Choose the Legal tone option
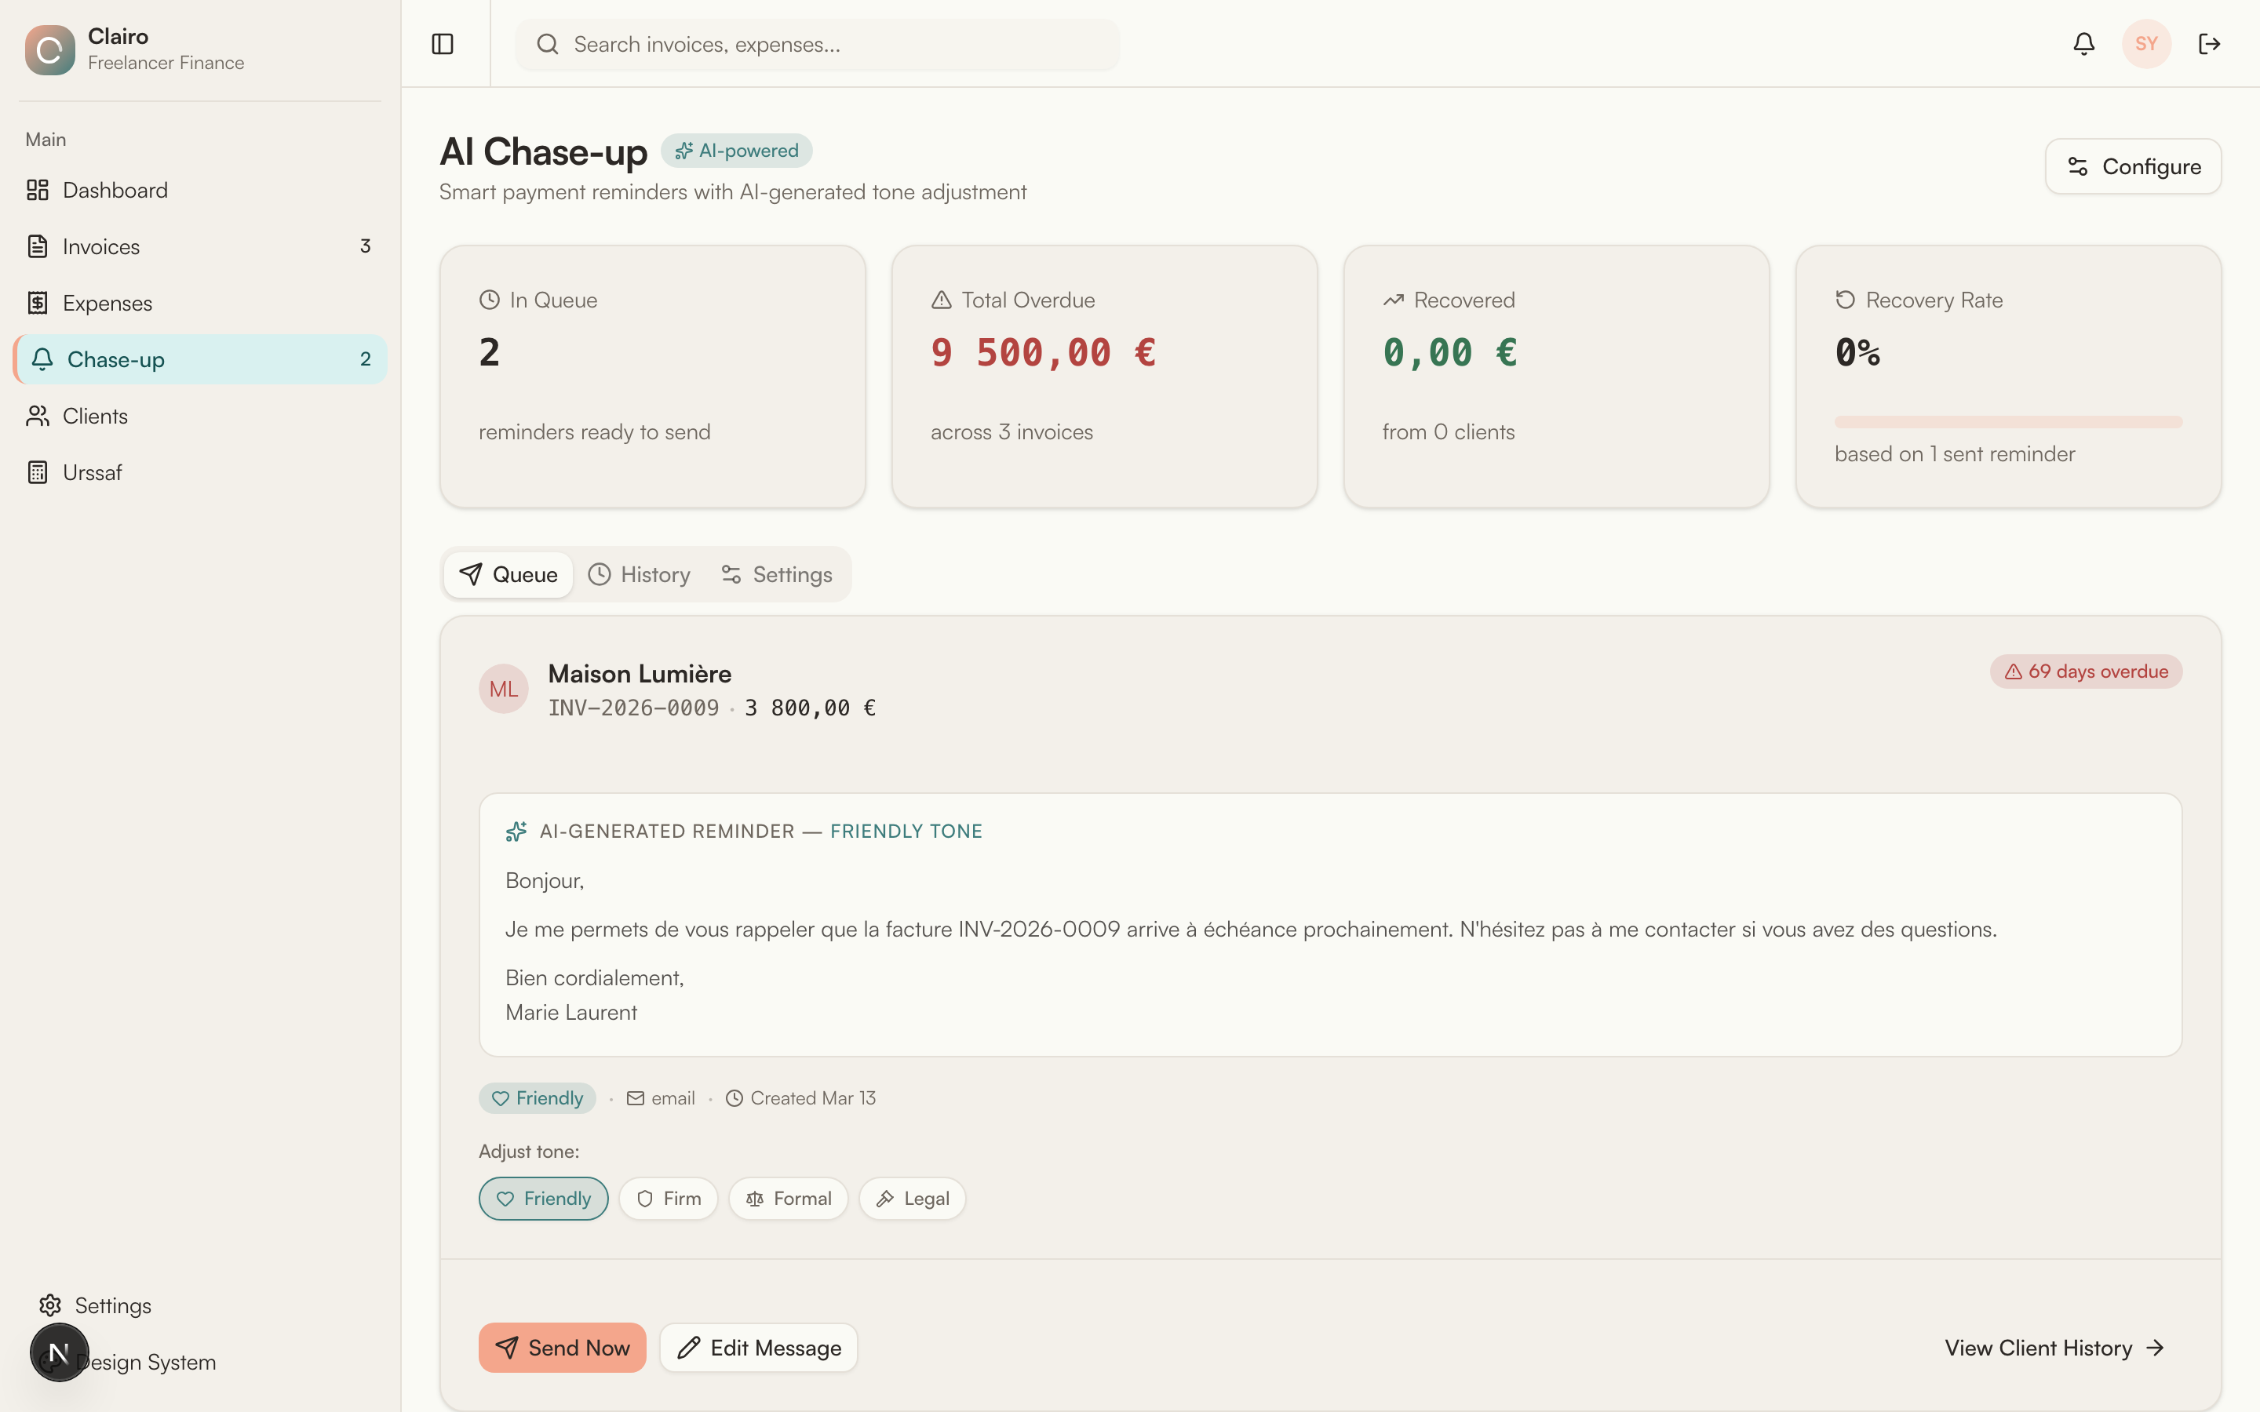This screenshot has height=1412, width=2260. click(913, 1198)
